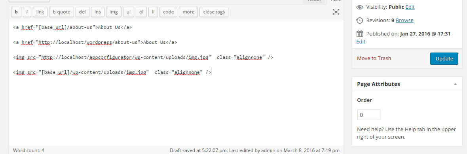Insert unordered list with ul button
The image size is (467, 154).
click(x=128, y=12)
